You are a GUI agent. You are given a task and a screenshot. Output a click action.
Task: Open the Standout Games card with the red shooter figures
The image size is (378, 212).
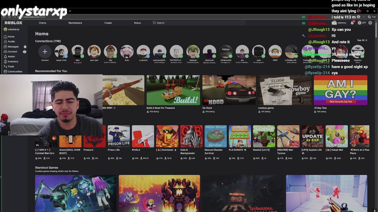[x=327, y=193]
